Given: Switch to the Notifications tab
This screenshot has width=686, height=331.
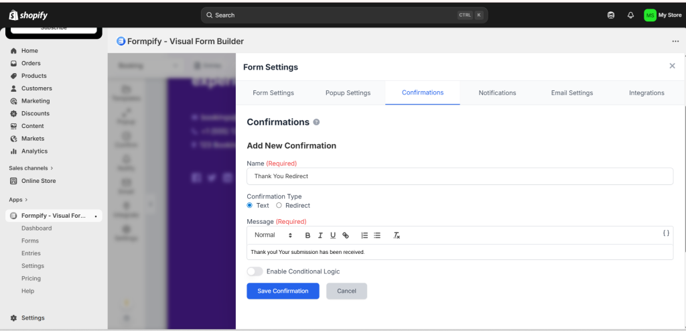Looking at the screenshot, I should click(497, 93).
